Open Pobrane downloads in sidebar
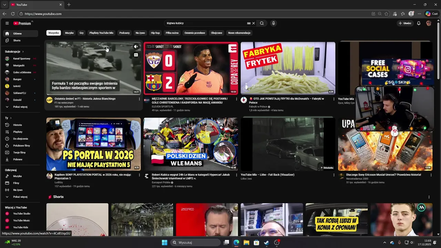The height and width of the screenshot is (248, 441). click(21, 159)
